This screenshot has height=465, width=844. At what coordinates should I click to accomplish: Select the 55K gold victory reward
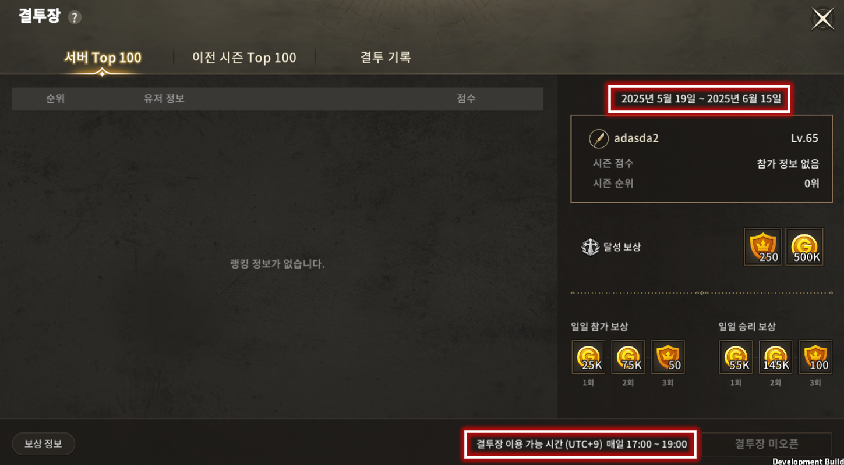736,357
